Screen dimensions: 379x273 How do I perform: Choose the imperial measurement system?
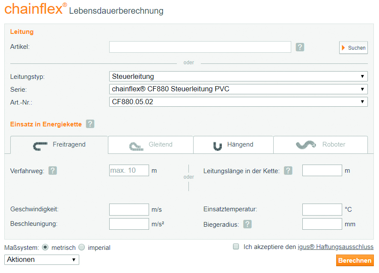[x=82, y=247]
